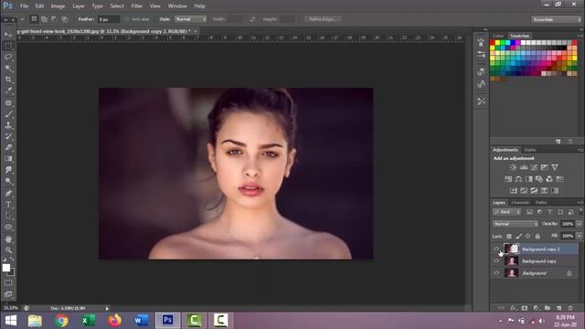Select the Brush tool
This screenshot has height=329, width=585.
click(x=8, y=113)
